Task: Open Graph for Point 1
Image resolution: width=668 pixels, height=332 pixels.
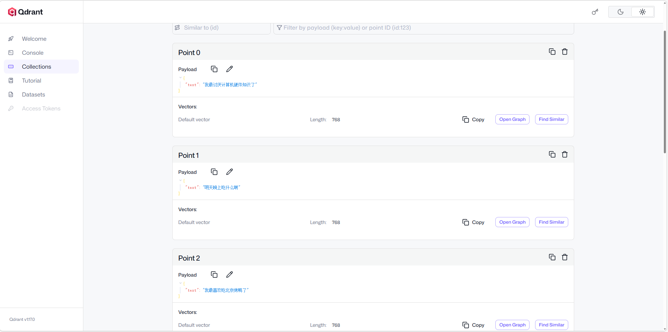Action: (x=512, y=222)
